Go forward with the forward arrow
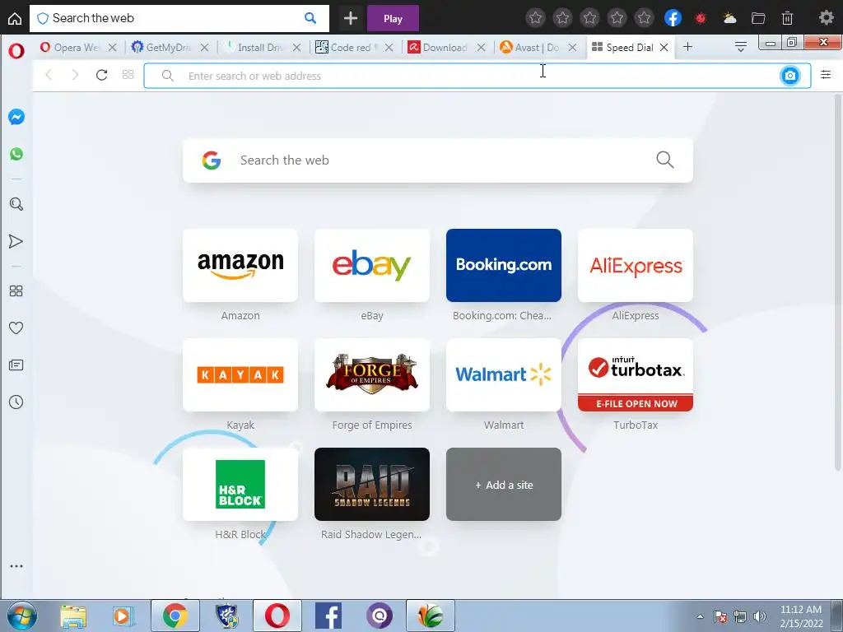 75,75
